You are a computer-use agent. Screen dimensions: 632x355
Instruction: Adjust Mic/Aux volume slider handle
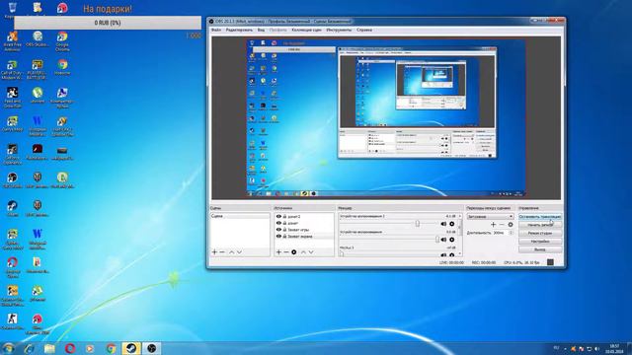342,254
